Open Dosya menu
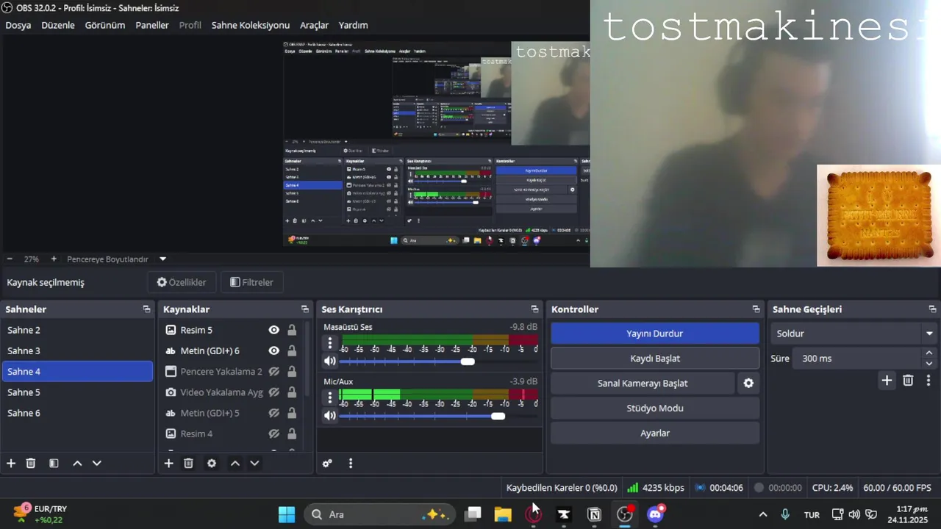 pyautogui.click(x=18, y=25)
